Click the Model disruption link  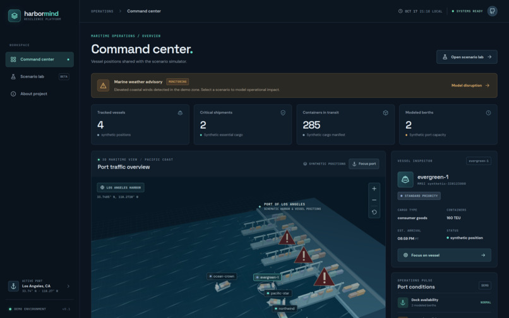pyautogui.click(x=470, y=85)
